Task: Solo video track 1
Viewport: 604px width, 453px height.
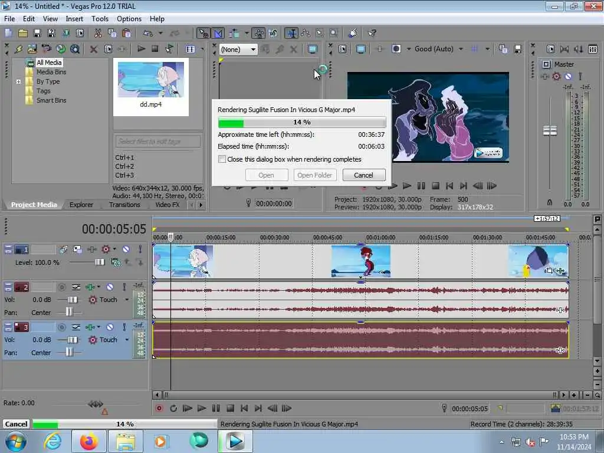Action: click(140, 250)
